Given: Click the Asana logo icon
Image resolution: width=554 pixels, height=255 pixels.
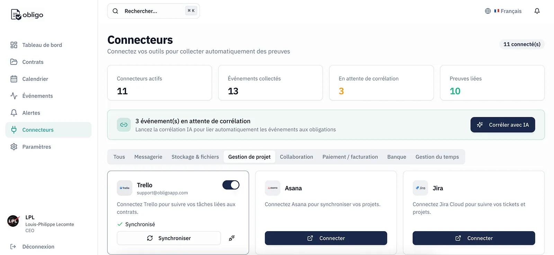Looking at the screenshot, I should 272,188.
